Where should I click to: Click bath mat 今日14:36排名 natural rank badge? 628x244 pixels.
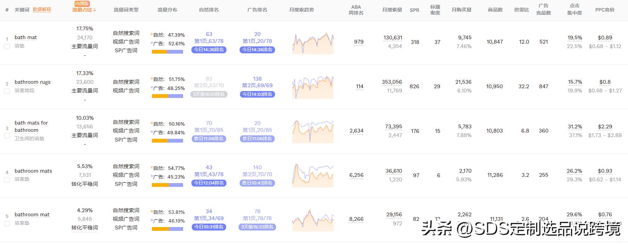[x=209, y=50]
